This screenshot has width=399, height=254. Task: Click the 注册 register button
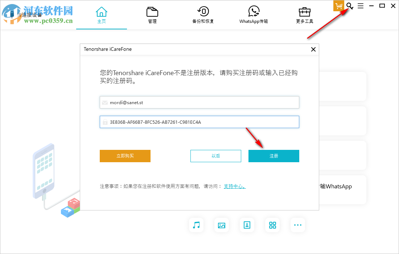[273, 156]
